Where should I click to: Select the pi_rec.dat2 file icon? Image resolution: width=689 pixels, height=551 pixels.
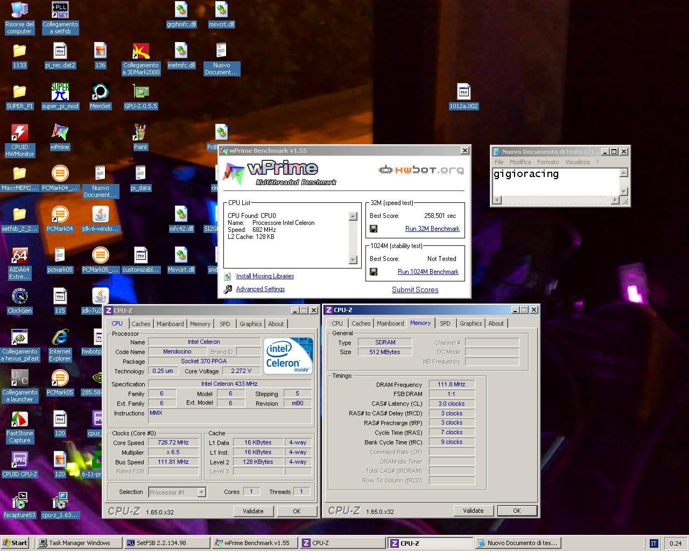(x=60, y=56)
